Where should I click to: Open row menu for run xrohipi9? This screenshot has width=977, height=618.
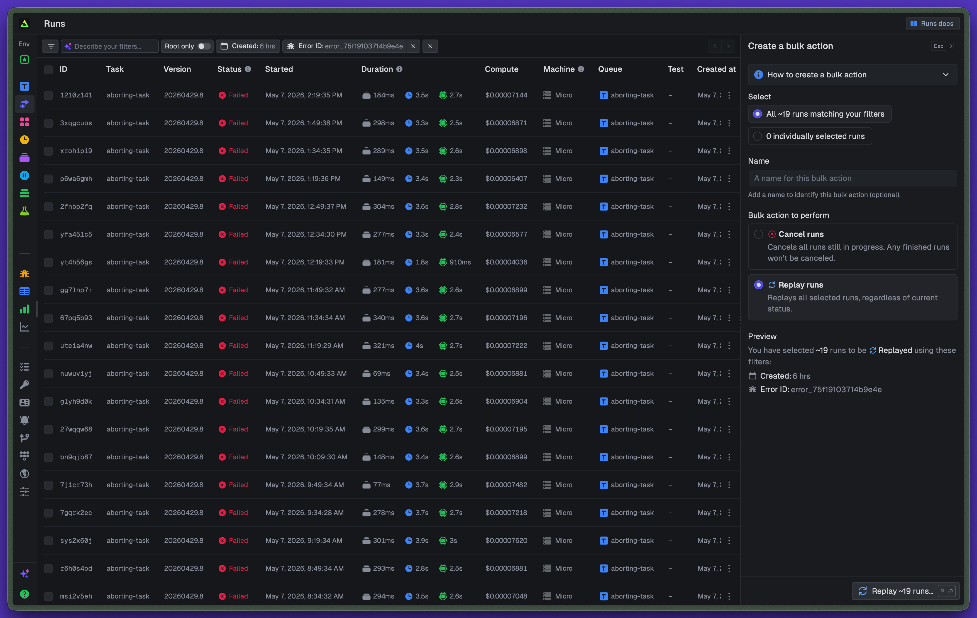click(x=729, y=151)
